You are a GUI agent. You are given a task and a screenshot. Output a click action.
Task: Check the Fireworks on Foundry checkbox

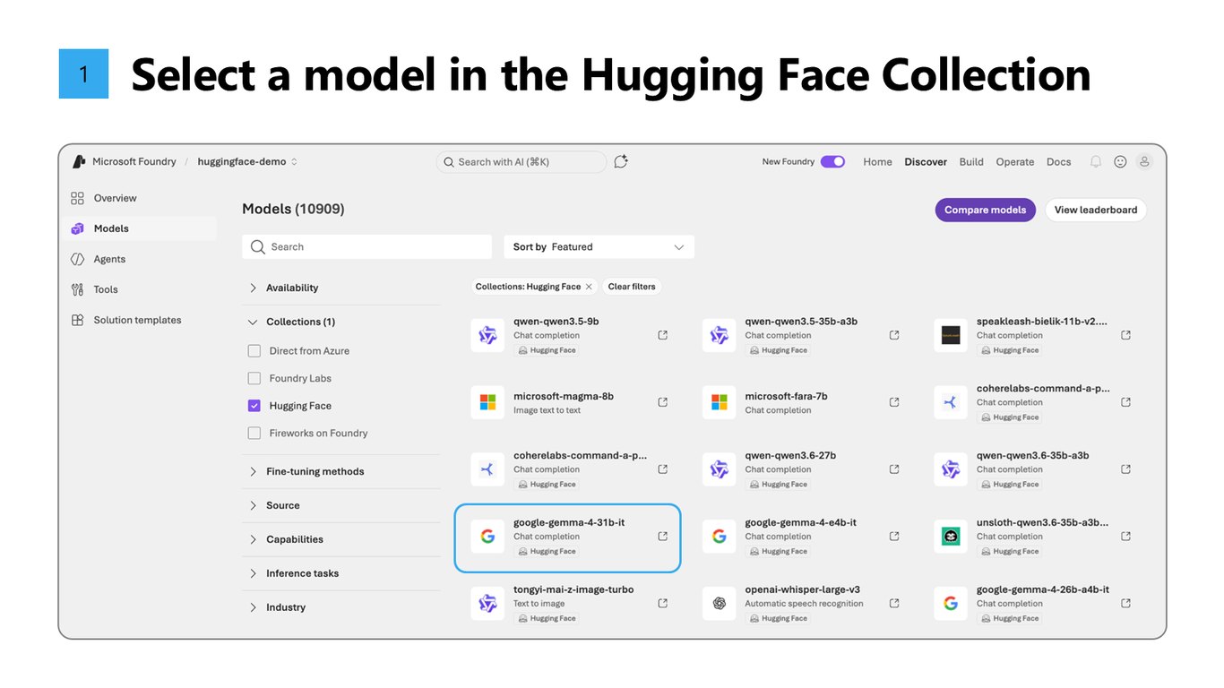pyautogui.click(x=254, y=433)
